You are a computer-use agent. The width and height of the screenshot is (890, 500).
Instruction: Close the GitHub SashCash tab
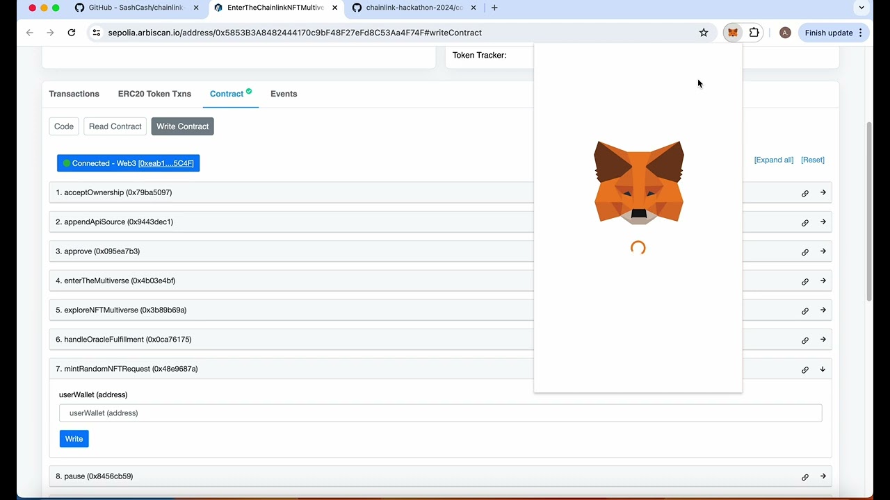[x=195, y=8]
